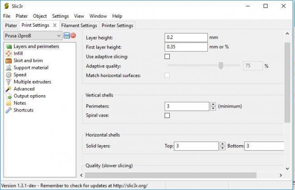Click the save preset floppy disk icon

[x=67, y=35]
